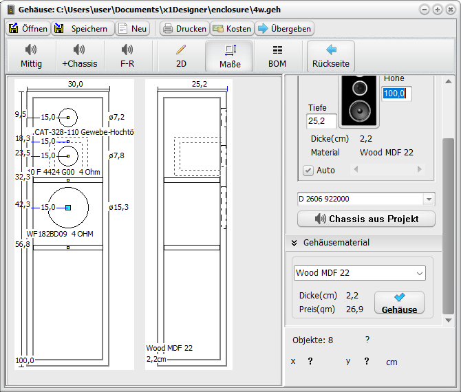The height and width of the screenshot is (392, 461).
Task: Toggle the F-R speaker tool
Action: point(127,56)
